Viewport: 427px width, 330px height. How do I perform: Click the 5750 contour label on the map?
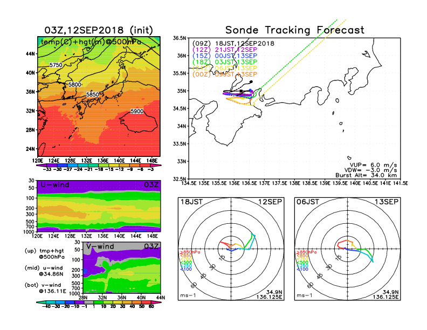[x=56, y=65]
